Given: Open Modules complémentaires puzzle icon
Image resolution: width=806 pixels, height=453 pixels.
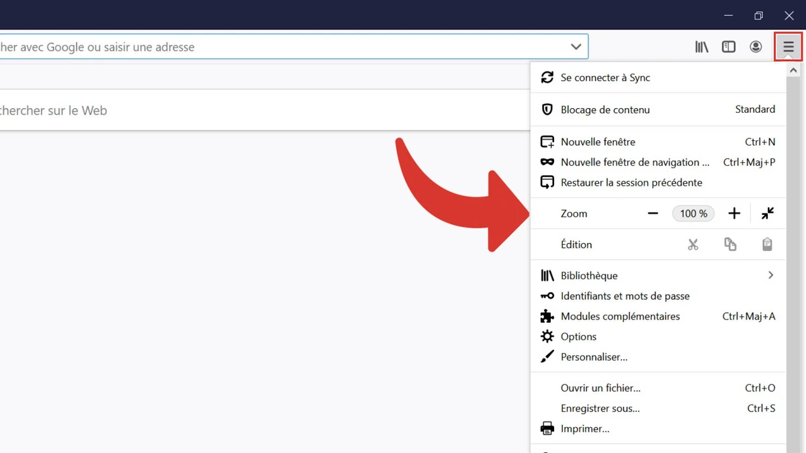Looking at the screenshot, I should pyautogui.click(x=546, y=316).
